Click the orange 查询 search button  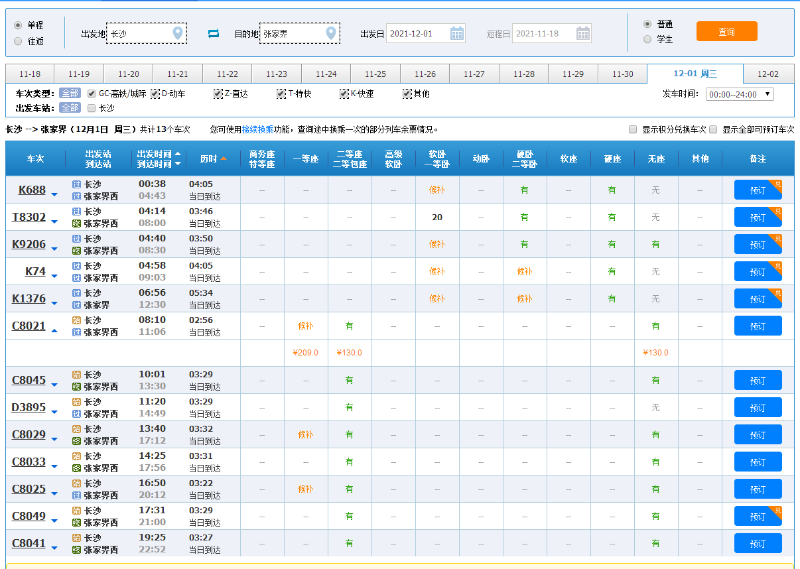pos(726,31)
